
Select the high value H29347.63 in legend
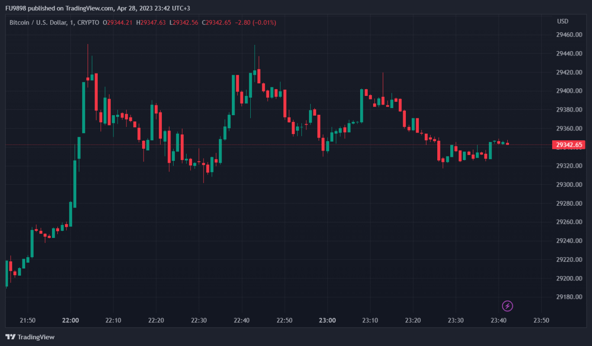tap(151, 22)
